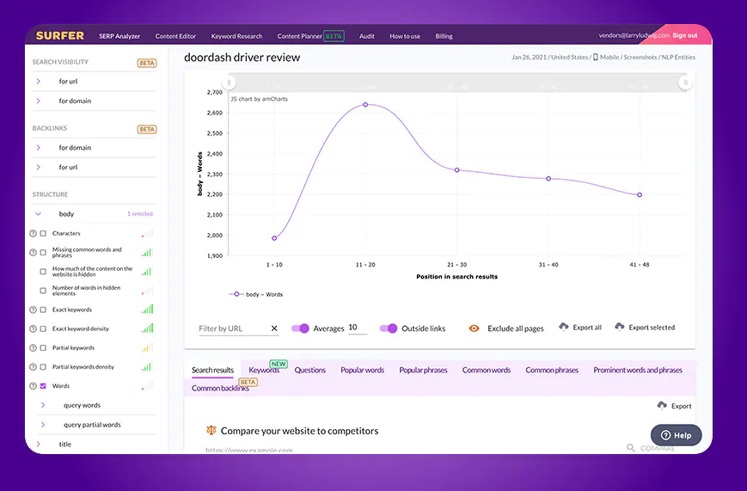The height and width of the screenshot is (491, 747).
Task: Click the chart data point at 1 - 10
Action: tap(274, 238)
